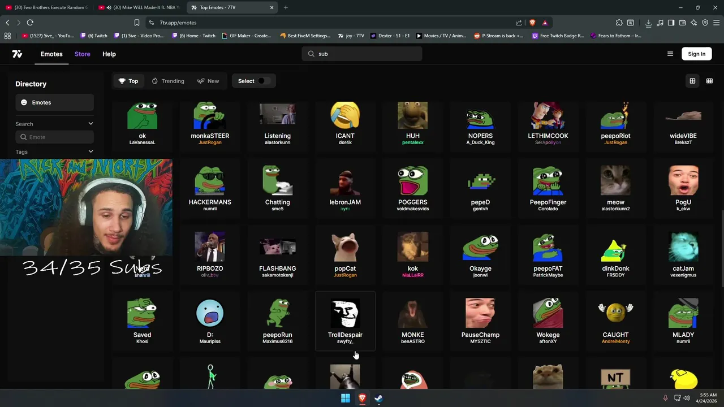
Task: Open Fears to Fathom bookmark
Action: click(x=615, y=36)
